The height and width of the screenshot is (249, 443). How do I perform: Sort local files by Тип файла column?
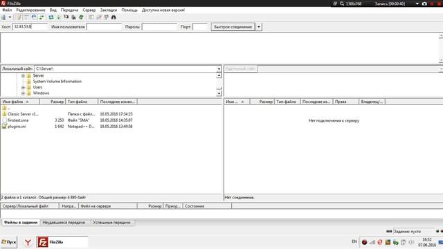click(82, 102)
